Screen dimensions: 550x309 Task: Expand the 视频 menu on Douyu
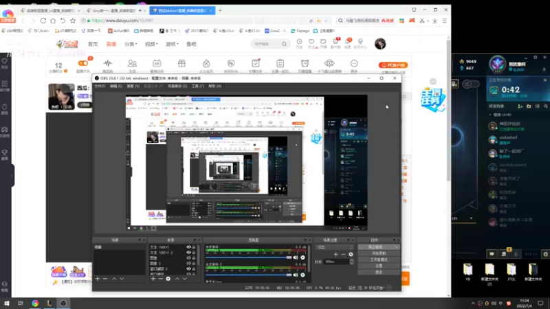(151, 44)
